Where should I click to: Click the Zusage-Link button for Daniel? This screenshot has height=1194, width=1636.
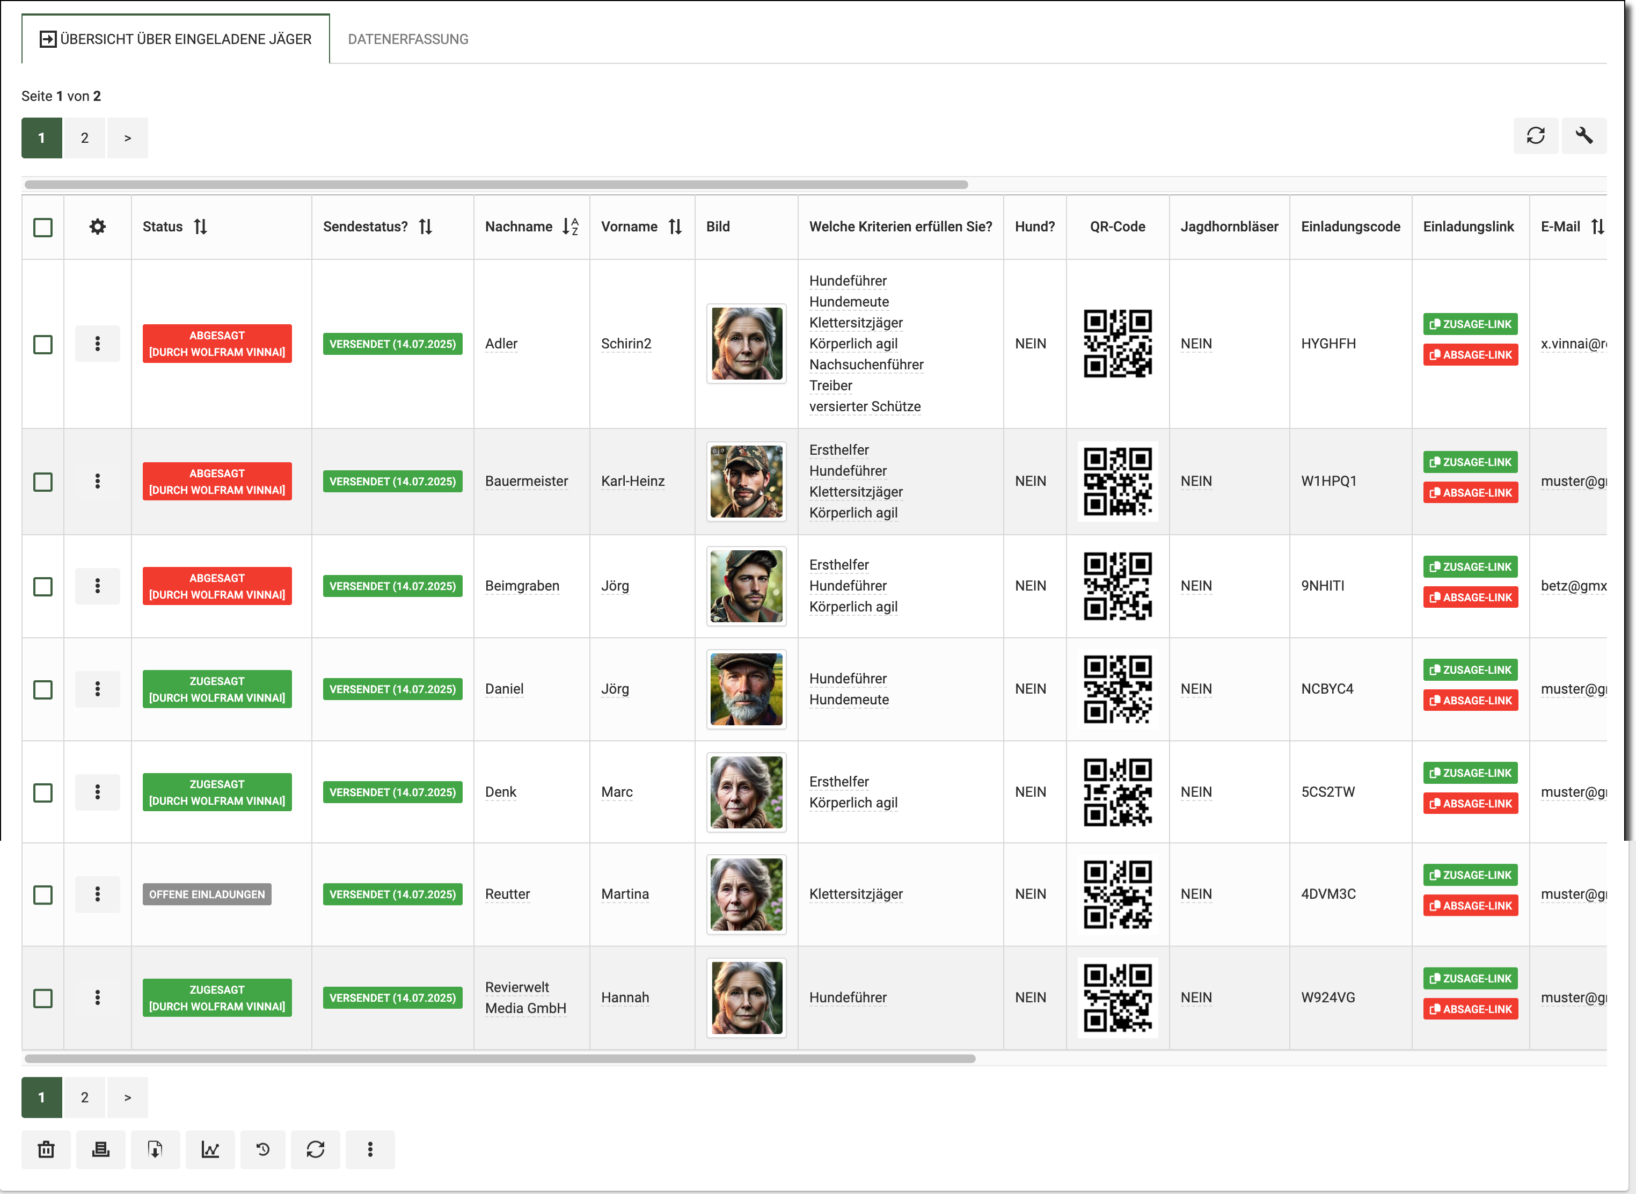1470,670
